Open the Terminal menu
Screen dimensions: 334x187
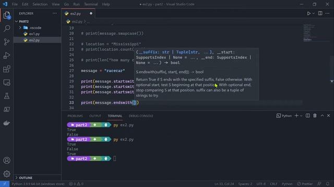91,4
